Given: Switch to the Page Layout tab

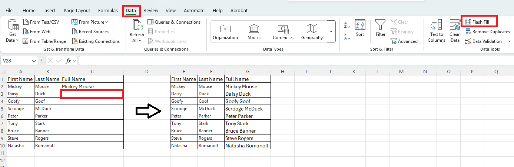Looking at the screenshot, I should (x=77, y=11).
